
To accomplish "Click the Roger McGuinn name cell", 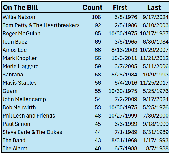I will click(21, 33).
